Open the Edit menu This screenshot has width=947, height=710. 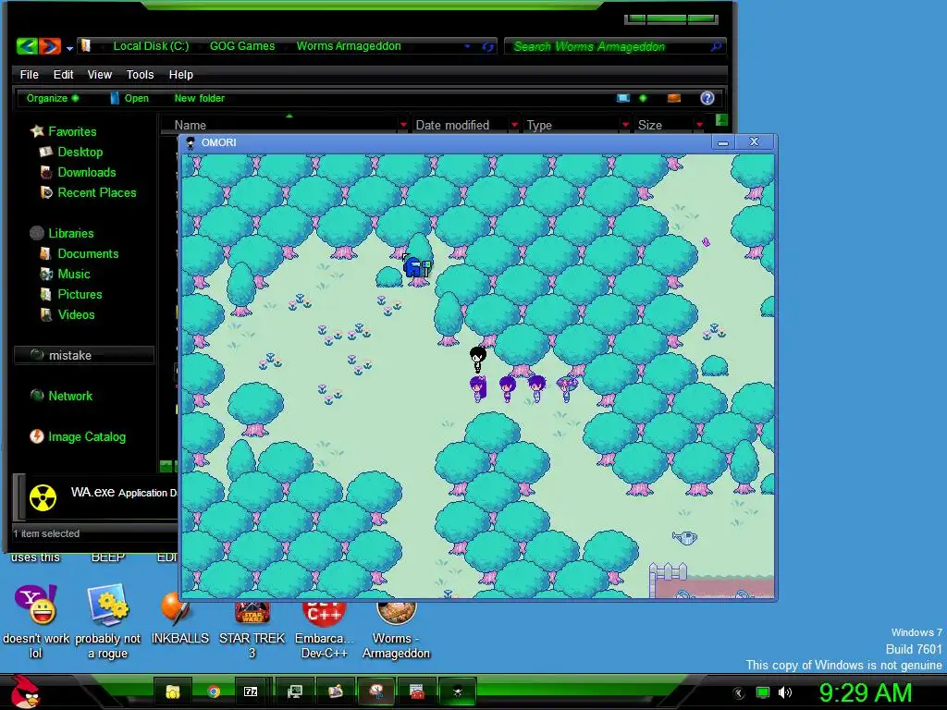pyautogui.click(x=64, y=74)
